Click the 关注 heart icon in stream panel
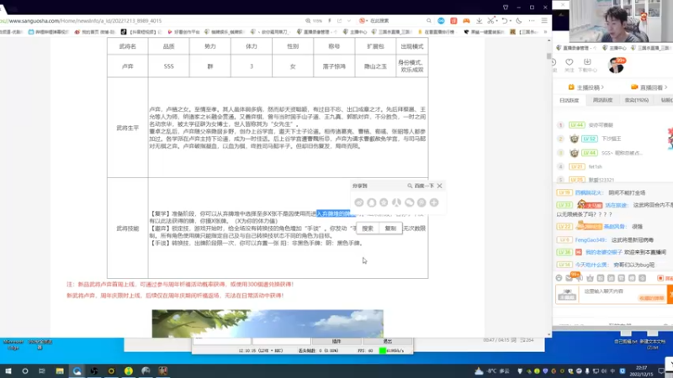Viewport: 673px width, 378px height. [570, 62]
